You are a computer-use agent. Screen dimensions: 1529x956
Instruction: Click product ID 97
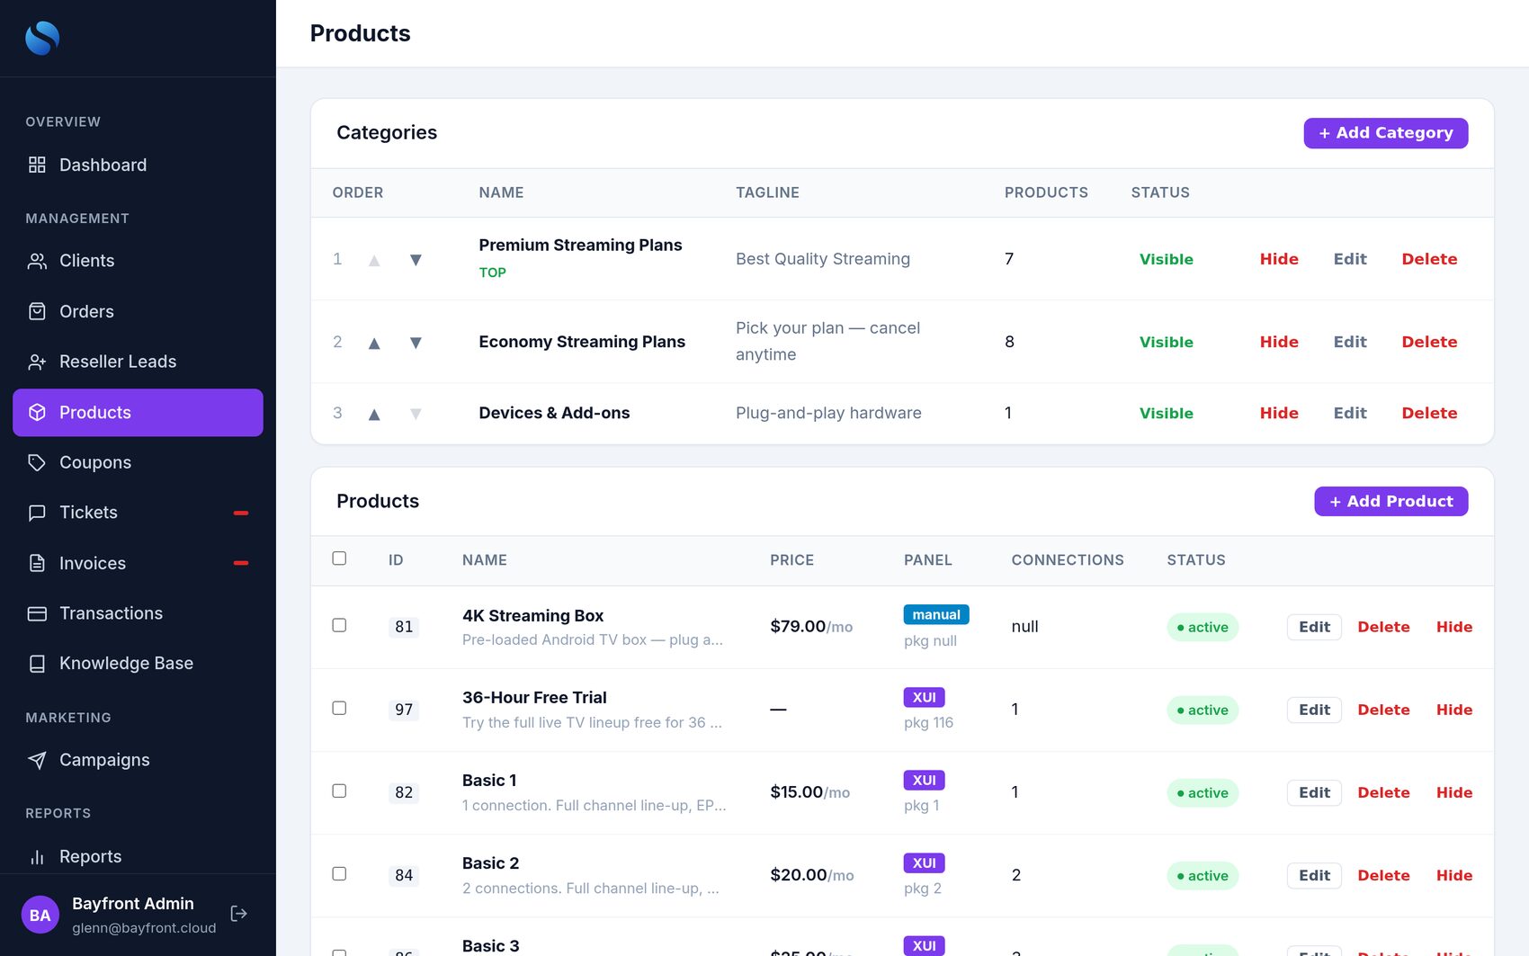point(404,710)
